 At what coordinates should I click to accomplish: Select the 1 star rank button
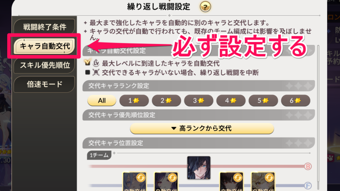click(x=134, y=101)
